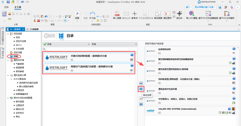The image size is (241, 126).
Task: Collapse the 水力分配系统 tree node
Action: [x=11, y=79]
